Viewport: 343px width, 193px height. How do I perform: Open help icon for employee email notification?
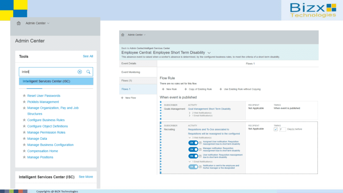pos(200,167)
